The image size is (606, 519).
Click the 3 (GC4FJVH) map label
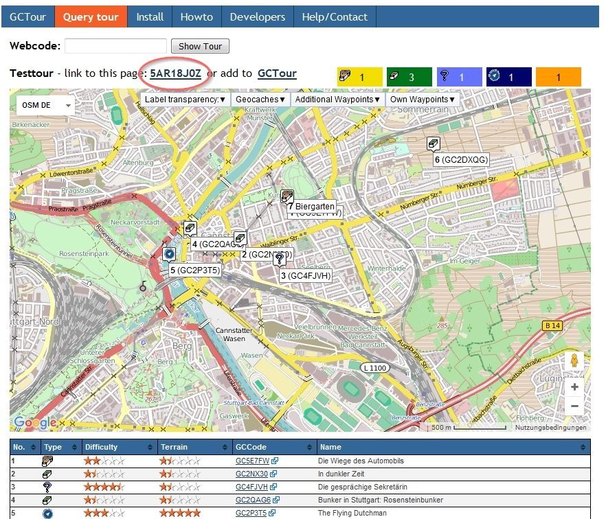click(x=306, y=276)
